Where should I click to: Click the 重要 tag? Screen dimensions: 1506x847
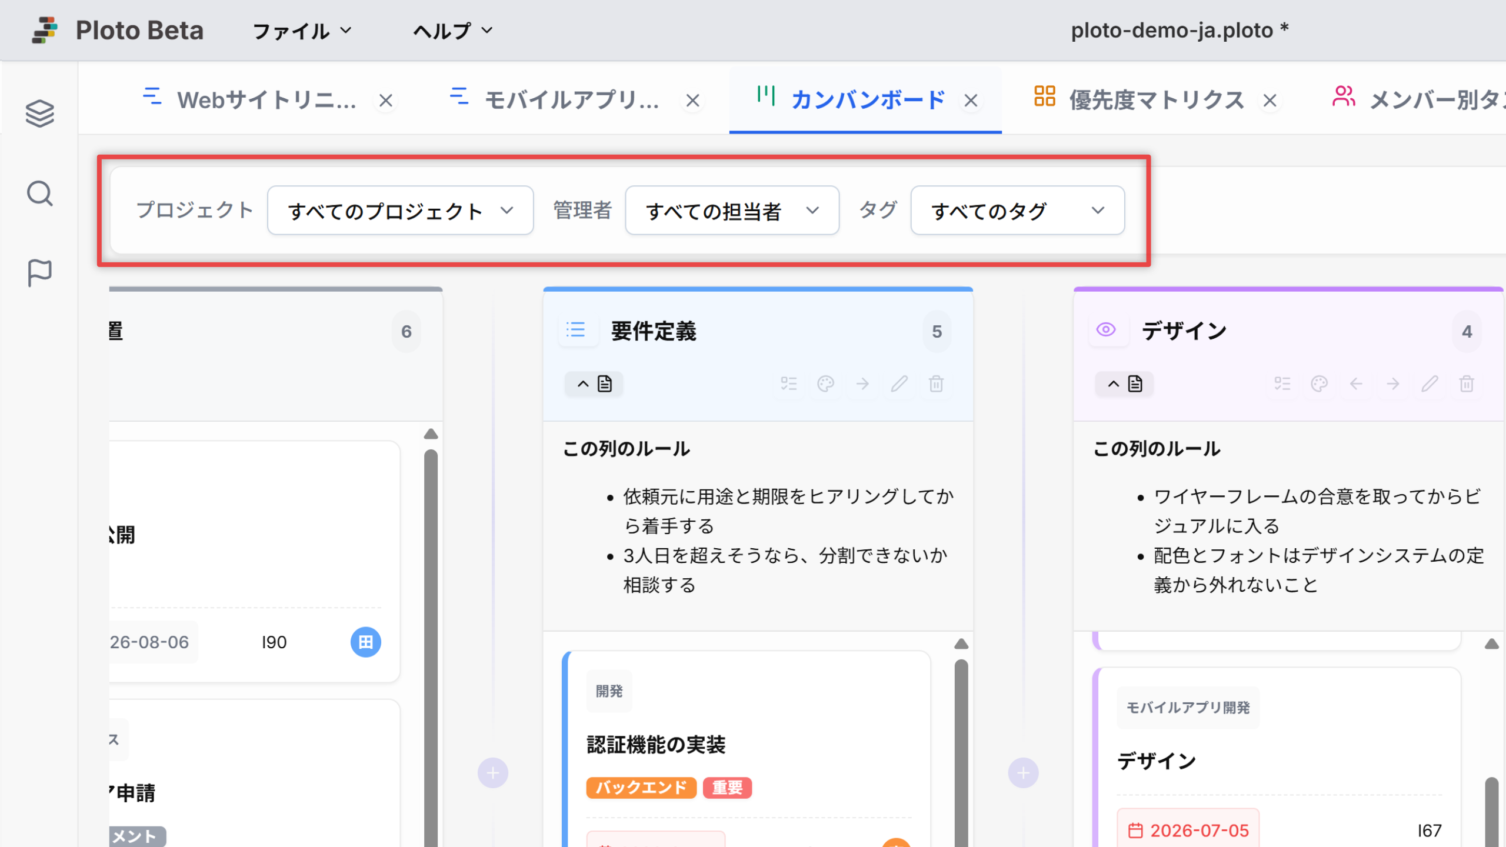(x=728, y=788)
